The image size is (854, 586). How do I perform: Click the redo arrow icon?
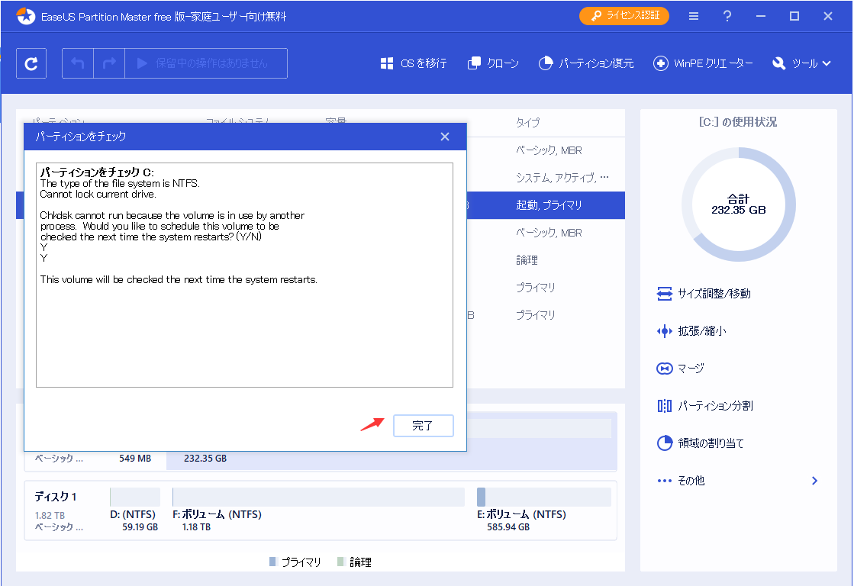pos(109,63)
